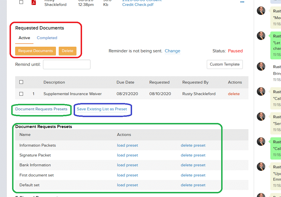Switch to the Active tab
The height and width of the screenshot is (197, 281).
point(24,38)
